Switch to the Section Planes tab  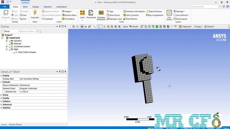15,124
